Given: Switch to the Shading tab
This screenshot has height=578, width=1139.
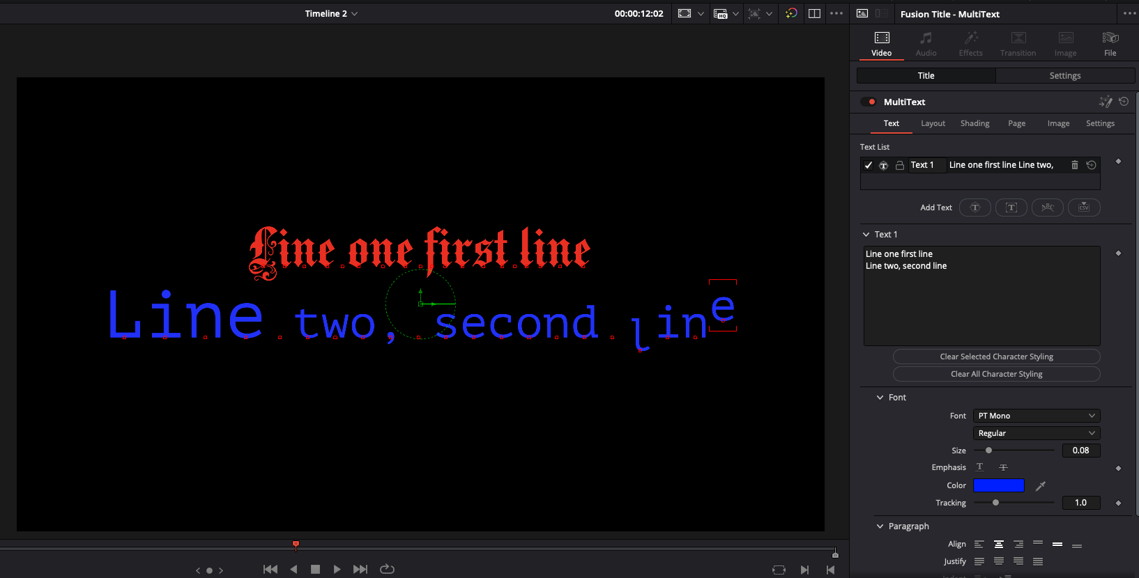Looking at the screenshot, I should (974, 123).
